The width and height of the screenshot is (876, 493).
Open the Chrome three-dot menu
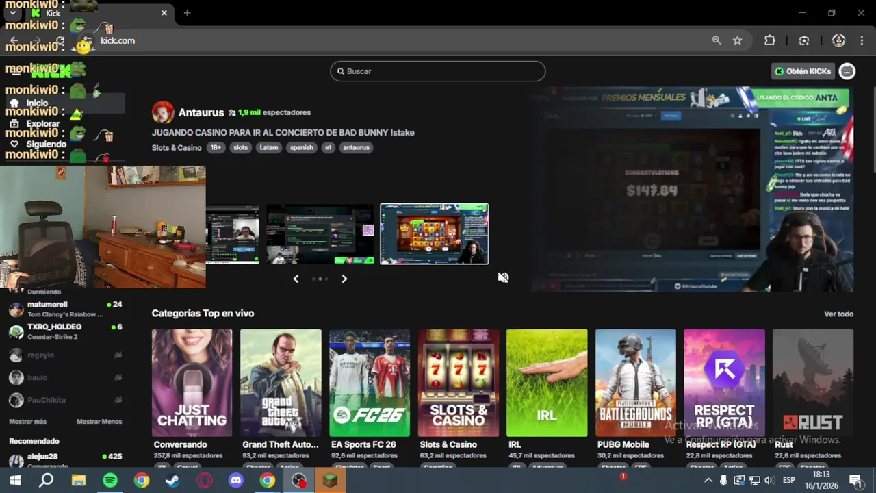pyautogui.click(x=860, y=40)
